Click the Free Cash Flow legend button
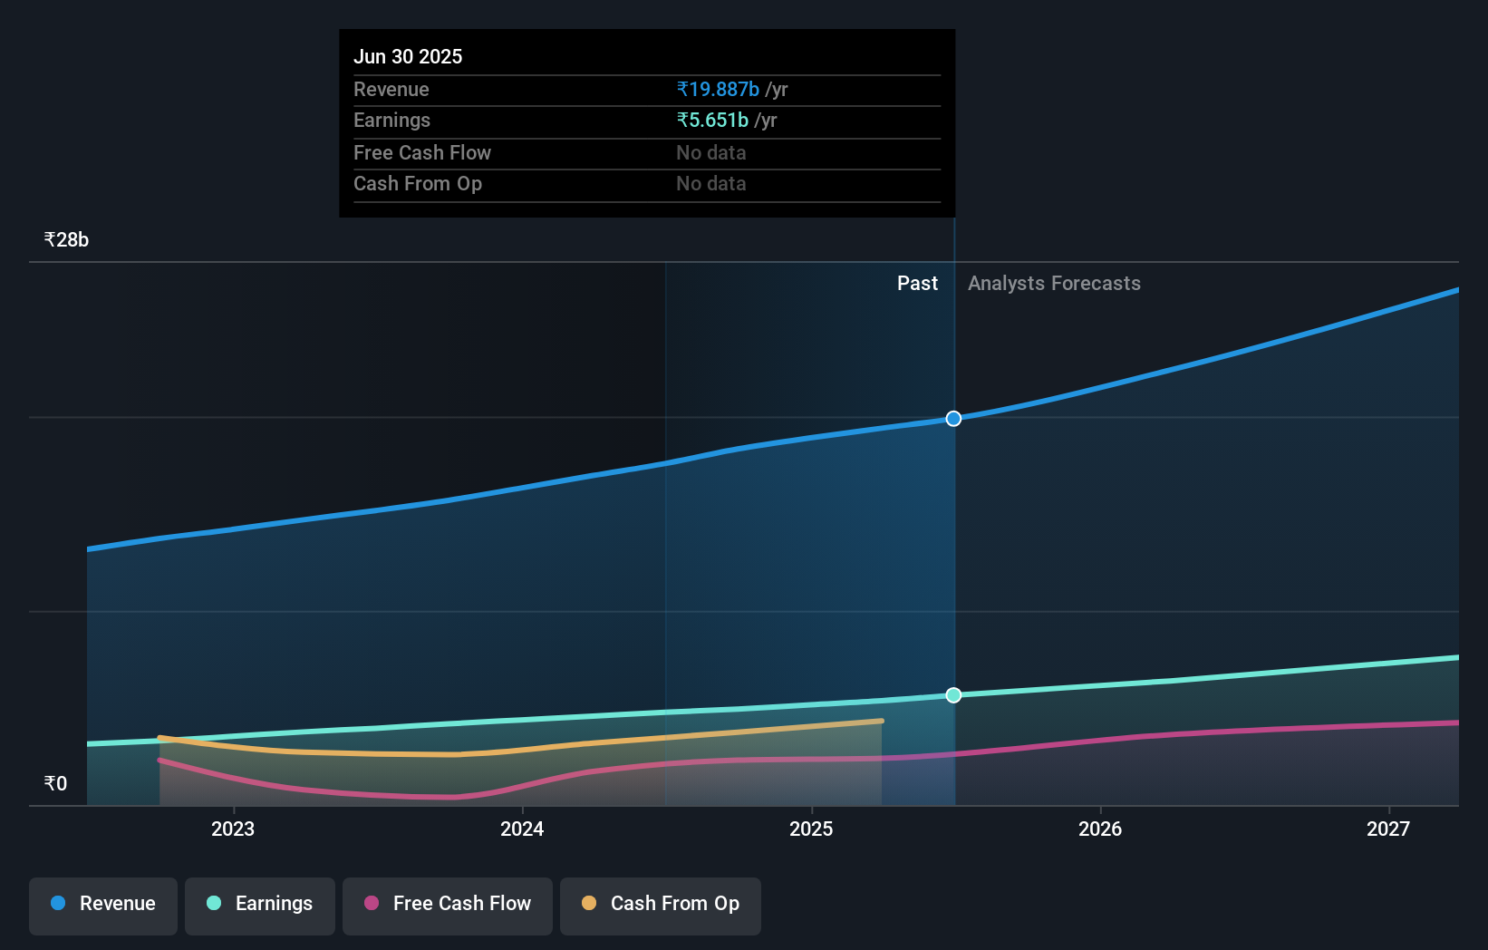 tap(447, 906)
